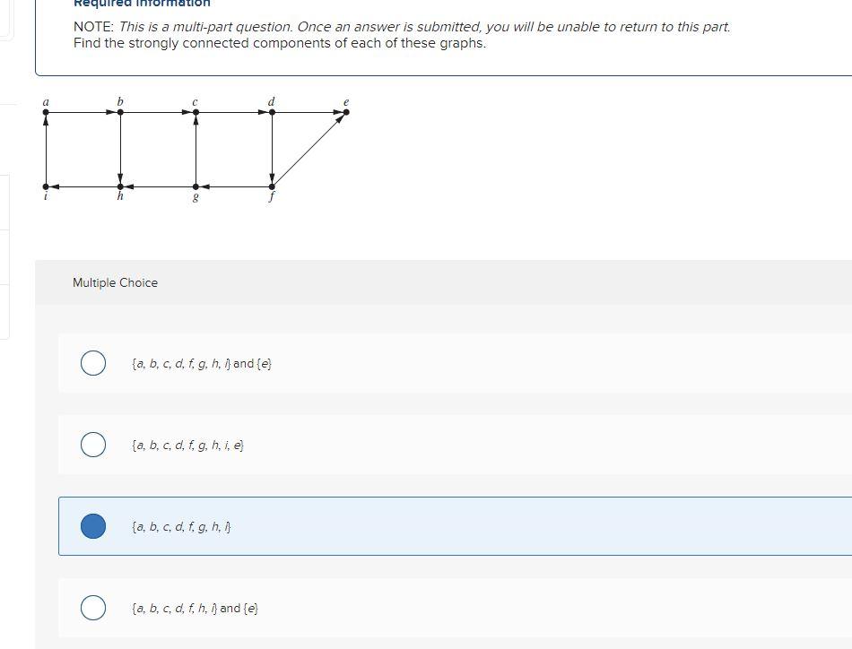Click vertex f in the graph
The width and height of the screenshot is (852, 649).
(271, 186)
